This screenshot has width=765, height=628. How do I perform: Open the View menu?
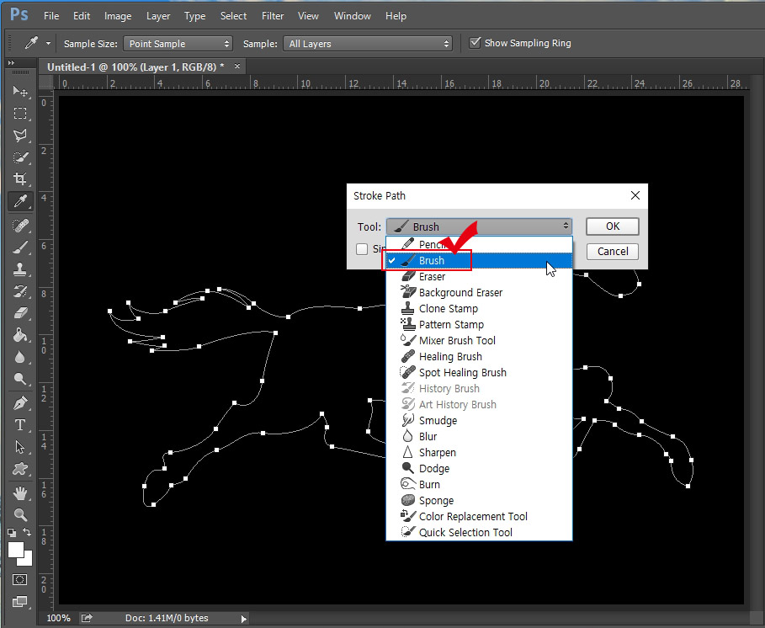308,16
